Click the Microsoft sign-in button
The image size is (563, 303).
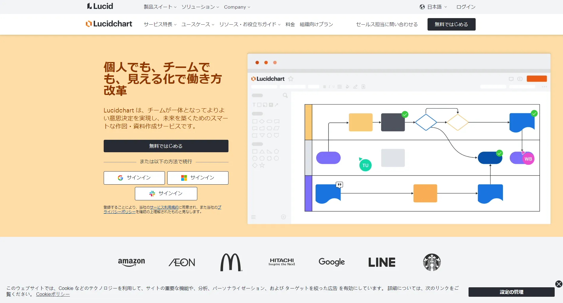(x=198, y=178)
